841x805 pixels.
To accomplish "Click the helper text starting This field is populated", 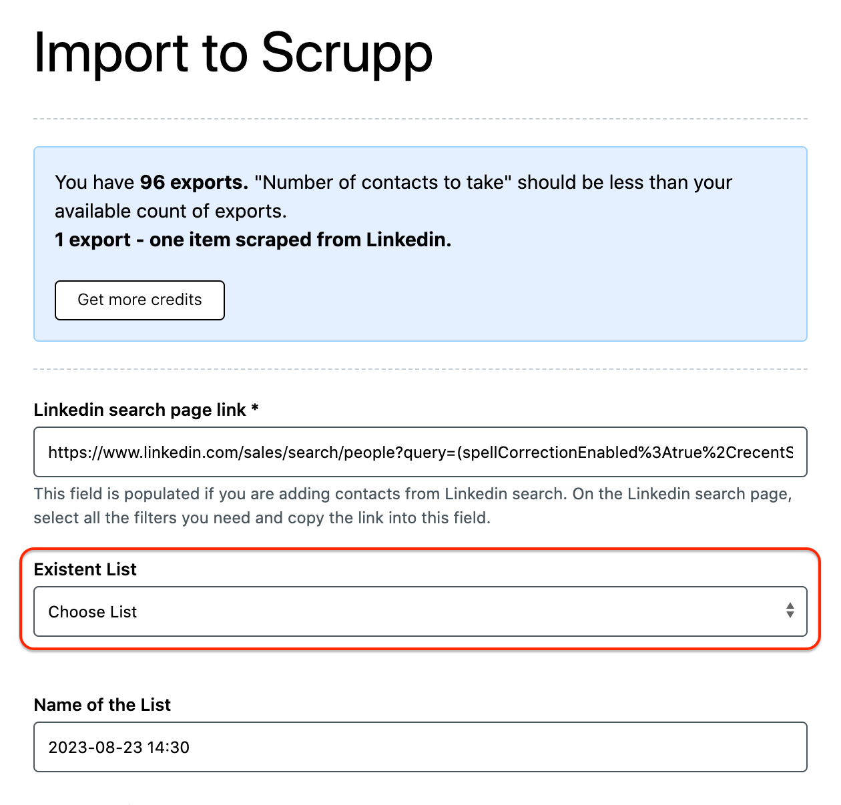I will click(412, 494).
